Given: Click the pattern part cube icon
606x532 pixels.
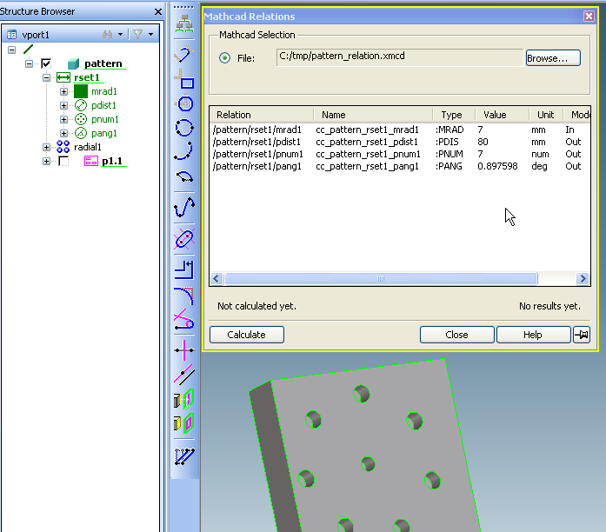Looking at the screenshot, I should point(73,63).
